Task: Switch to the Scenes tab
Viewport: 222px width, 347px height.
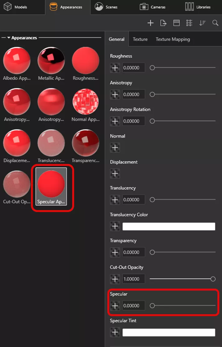Action: coord(106,7)
